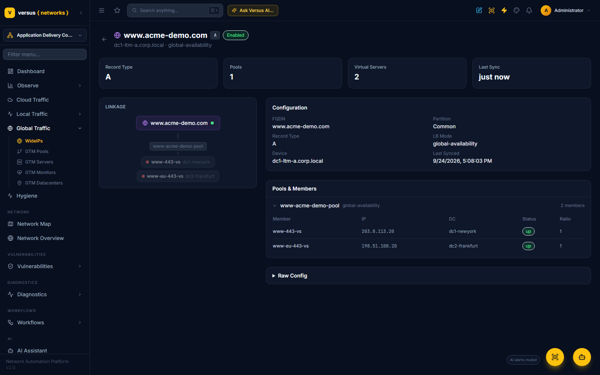
Task: Expand the Observe menu
Action: point(45,85)
